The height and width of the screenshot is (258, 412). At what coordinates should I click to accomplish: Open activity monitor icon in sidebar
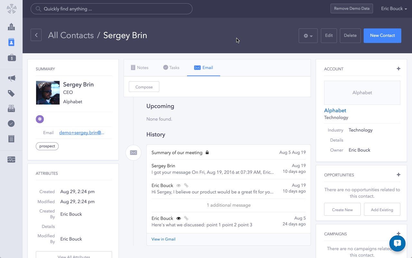[x=11, y=160]
